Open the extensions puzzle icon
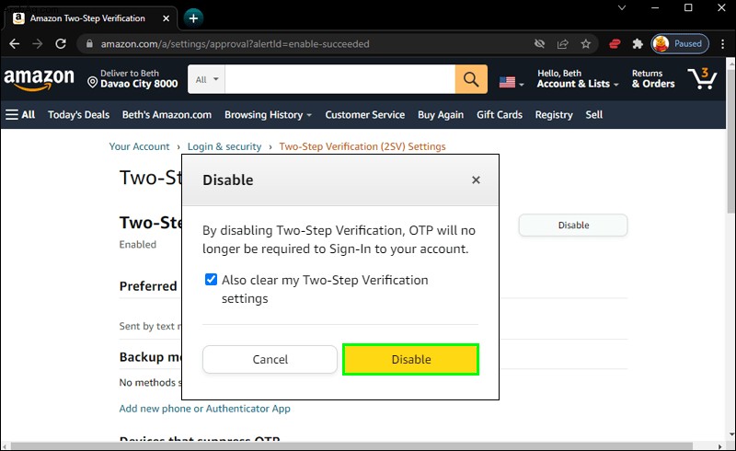This screenshot has width=736, height=451. click(x=638, y=43)
